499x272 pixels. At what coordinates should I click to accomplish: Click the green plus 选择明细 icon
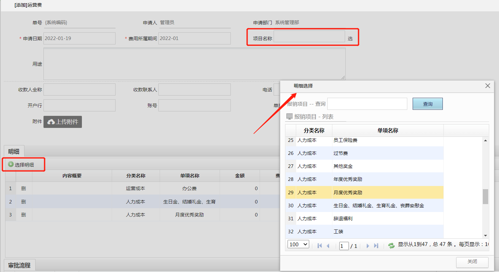click(x=11, y=164)
